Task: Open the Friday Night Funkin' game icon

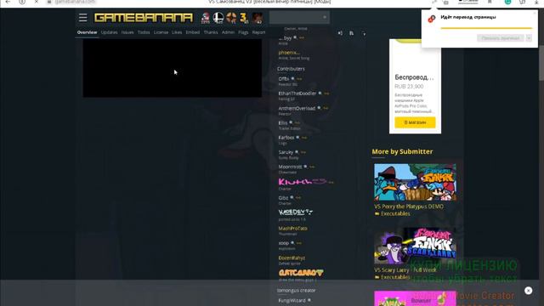Action: click(206, 18)
